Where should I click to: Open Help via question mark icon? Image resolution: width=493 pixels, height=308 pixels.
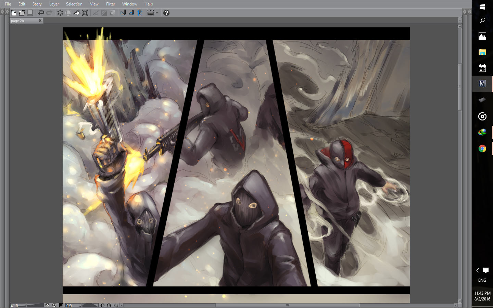[x=166, y=13]
